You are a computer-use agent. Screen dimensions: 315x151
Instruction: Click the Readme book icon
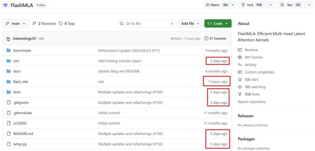tap(240, 50)
